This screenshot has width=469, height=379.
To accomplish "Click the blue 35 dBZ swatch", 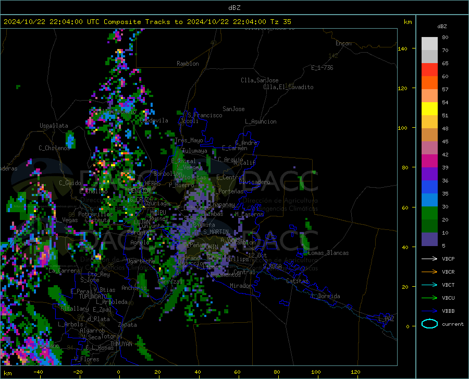I will pyautogui.click(x=429, y=187).
